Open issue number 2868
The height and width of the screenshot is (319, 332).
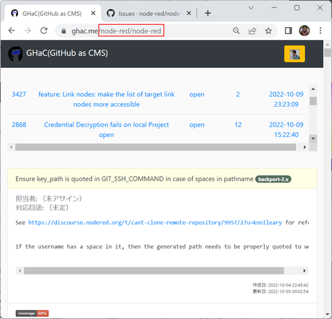coord(19,125)
